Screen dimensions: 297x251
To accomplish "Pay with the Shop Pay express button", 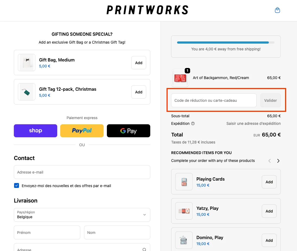I will coord(35,131).
